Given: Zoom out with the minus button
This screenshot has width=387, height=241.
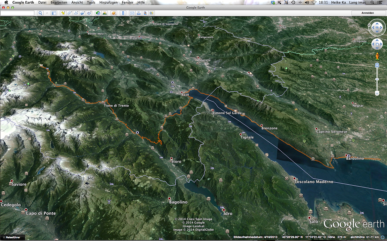Looking at the screenshot, I should [x=377, y=93].
